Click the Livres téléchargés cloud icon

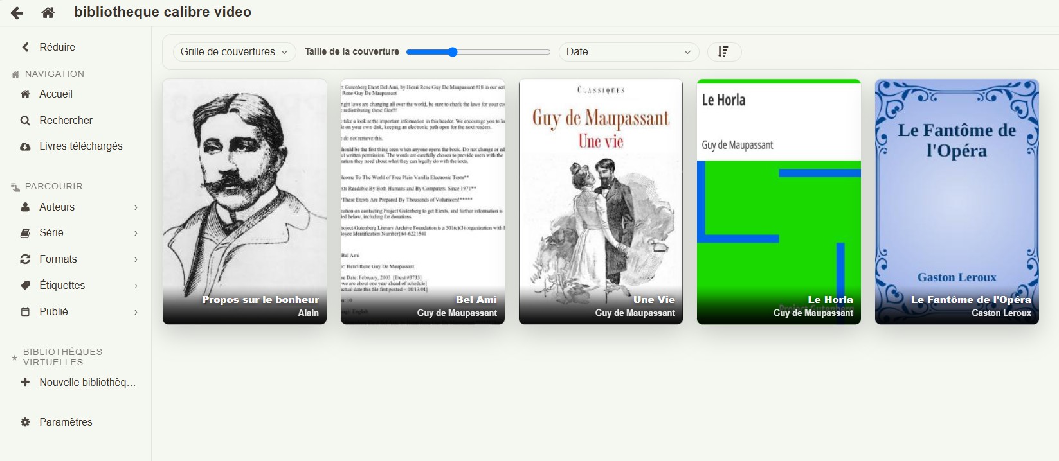point(25,146)
